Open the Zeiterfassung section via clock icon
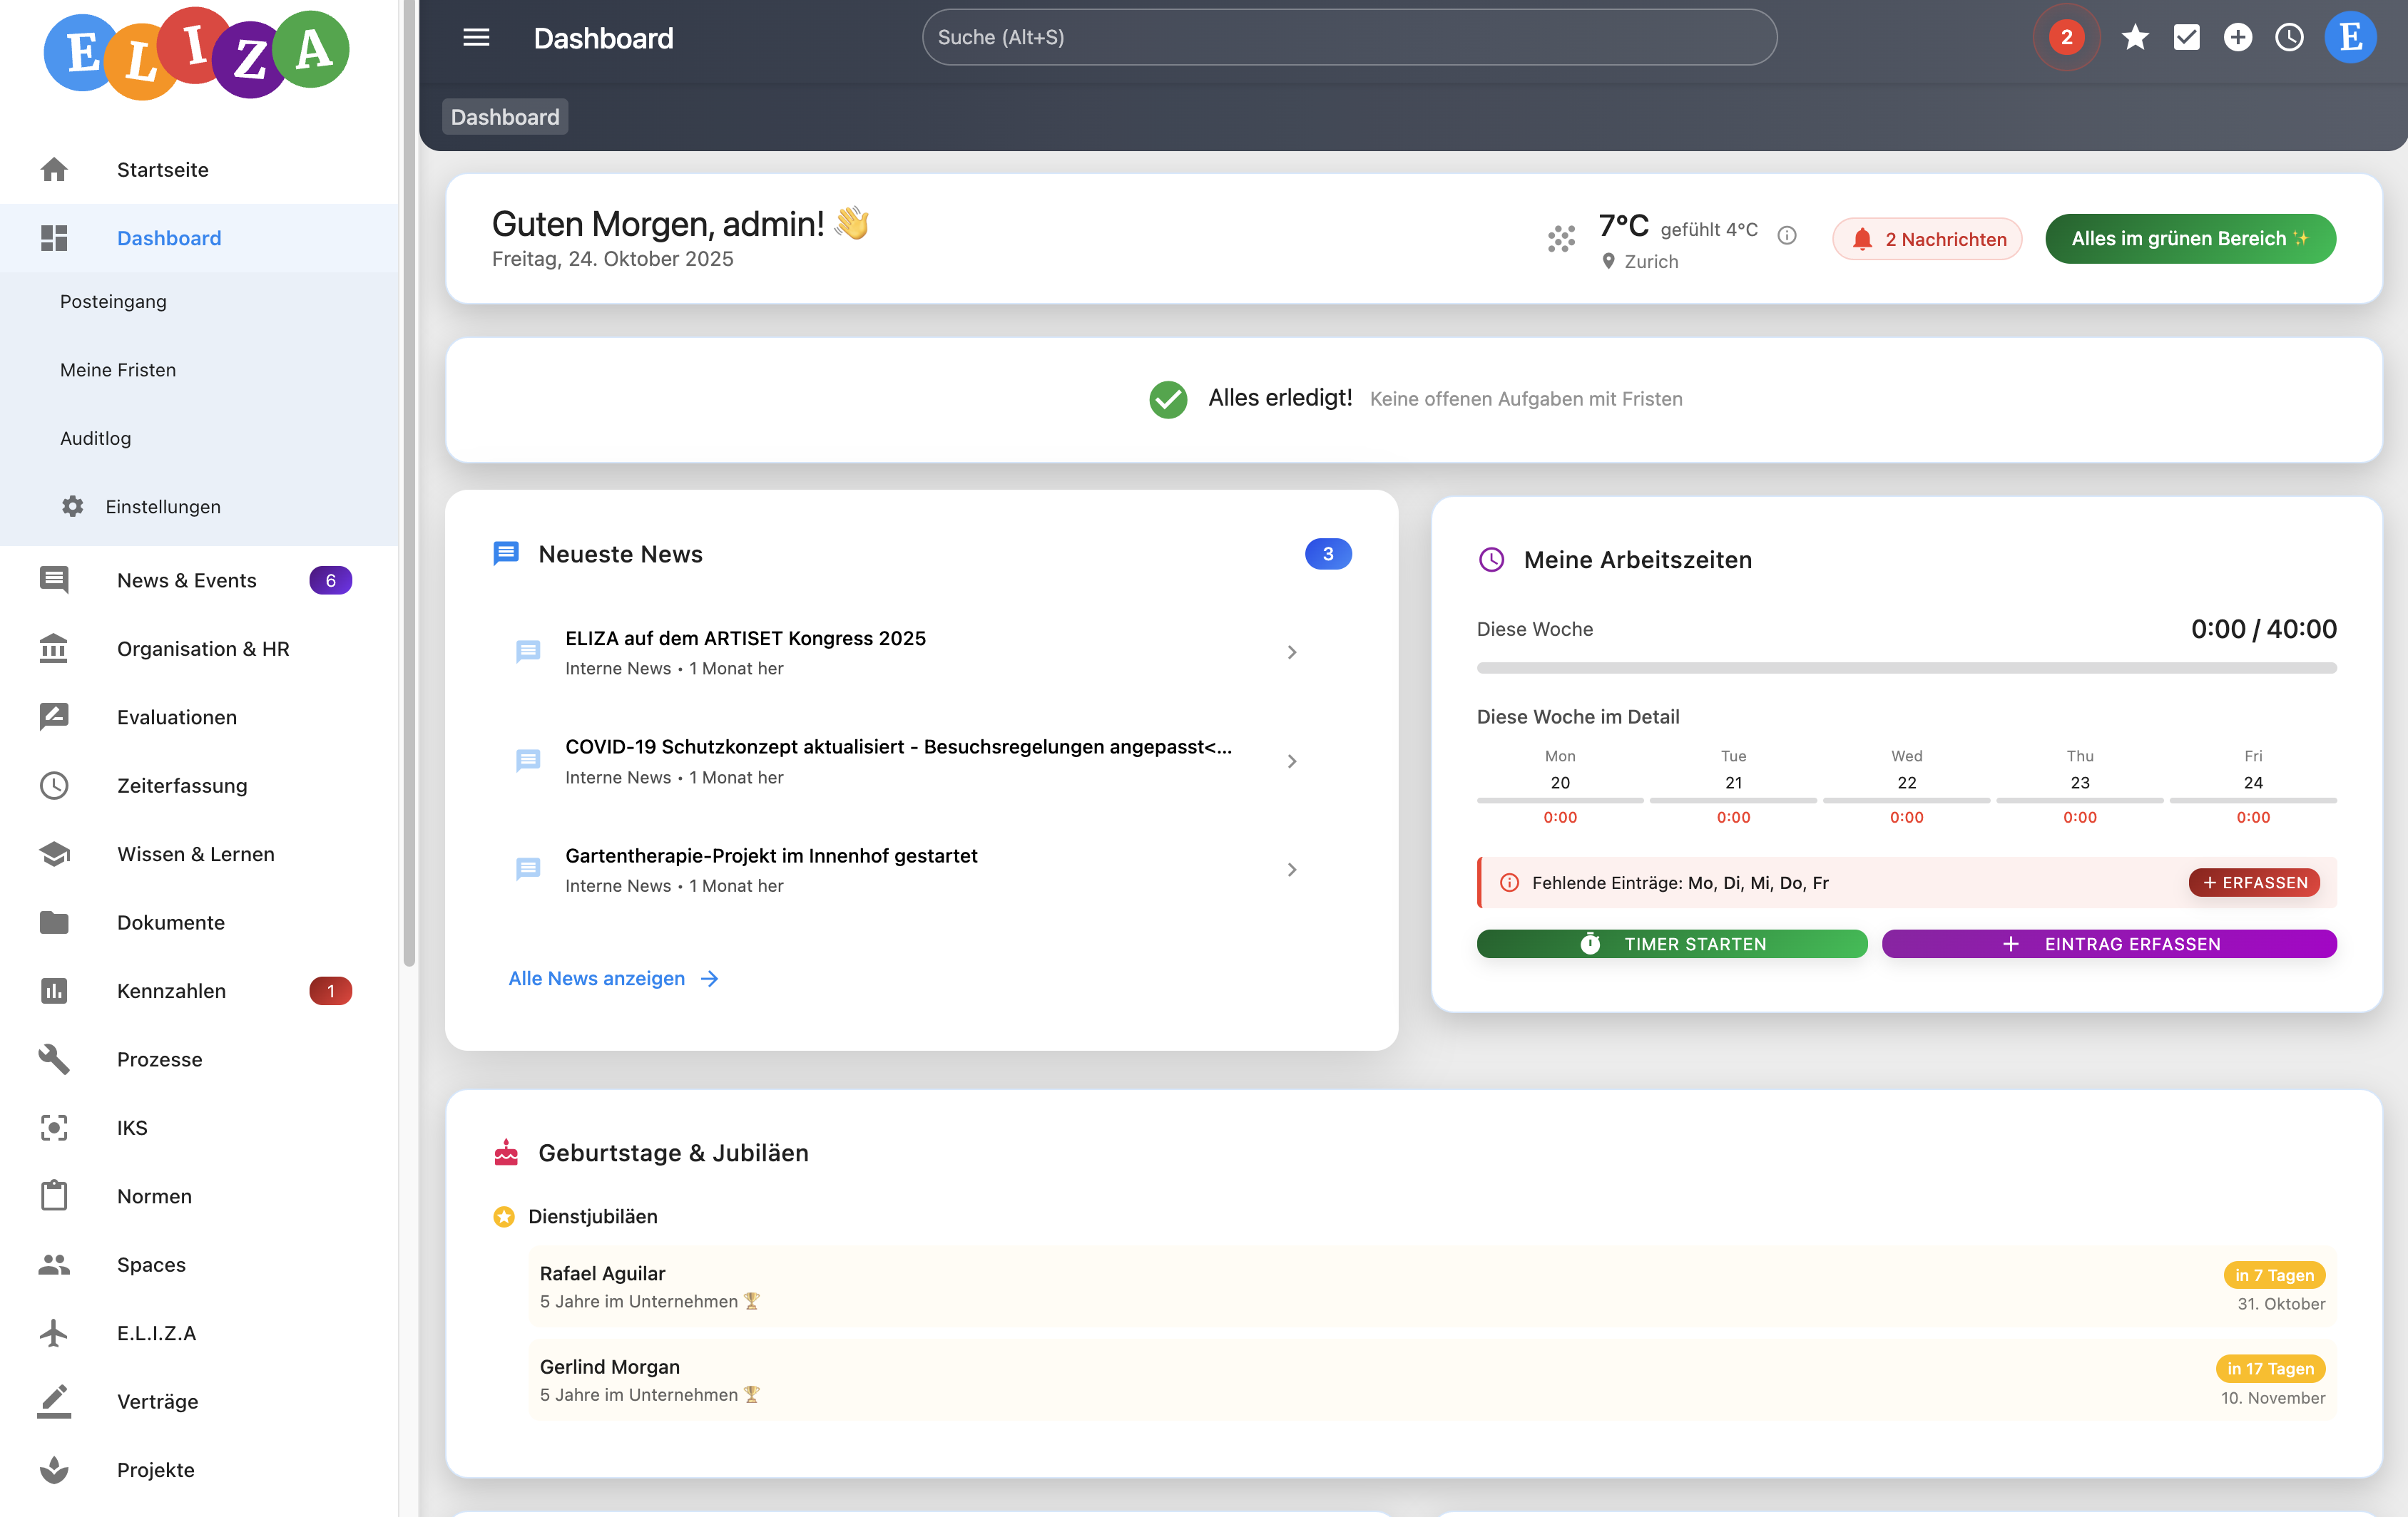 (x=53, y=786)
